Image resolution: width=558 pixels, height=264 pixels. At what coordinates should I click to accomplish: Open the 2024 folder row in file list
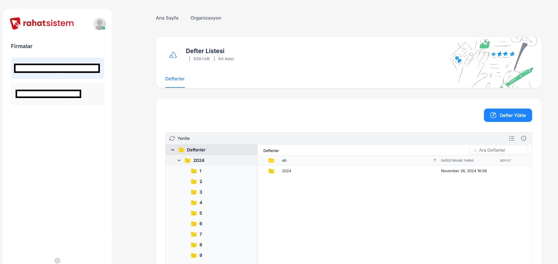(287, 171)
